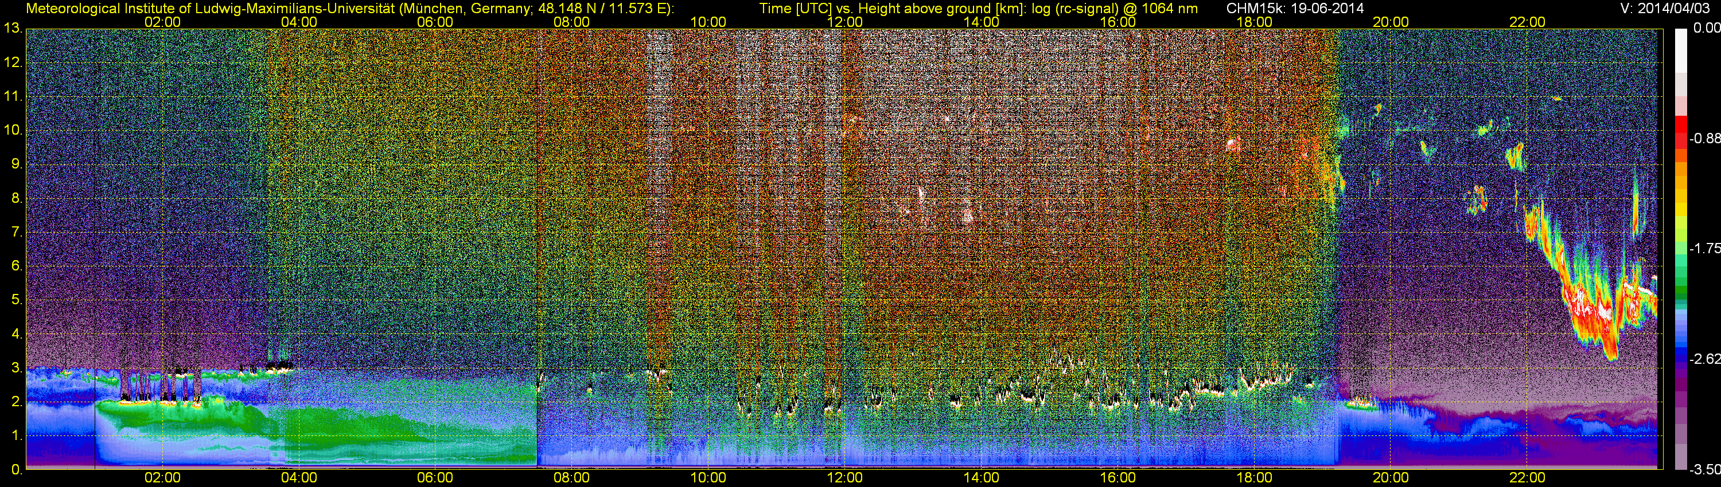Click the 10 km label on the height axis

click(x=13, y=130)
